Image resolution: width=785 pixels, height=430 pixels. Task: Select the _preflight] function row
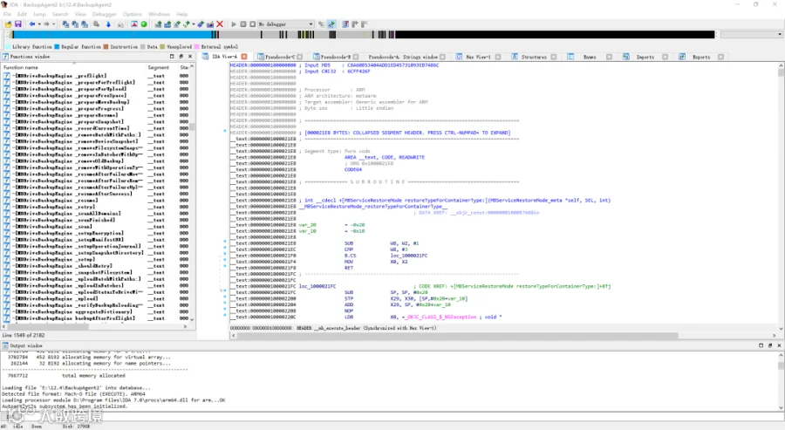[x=97, y=76]
